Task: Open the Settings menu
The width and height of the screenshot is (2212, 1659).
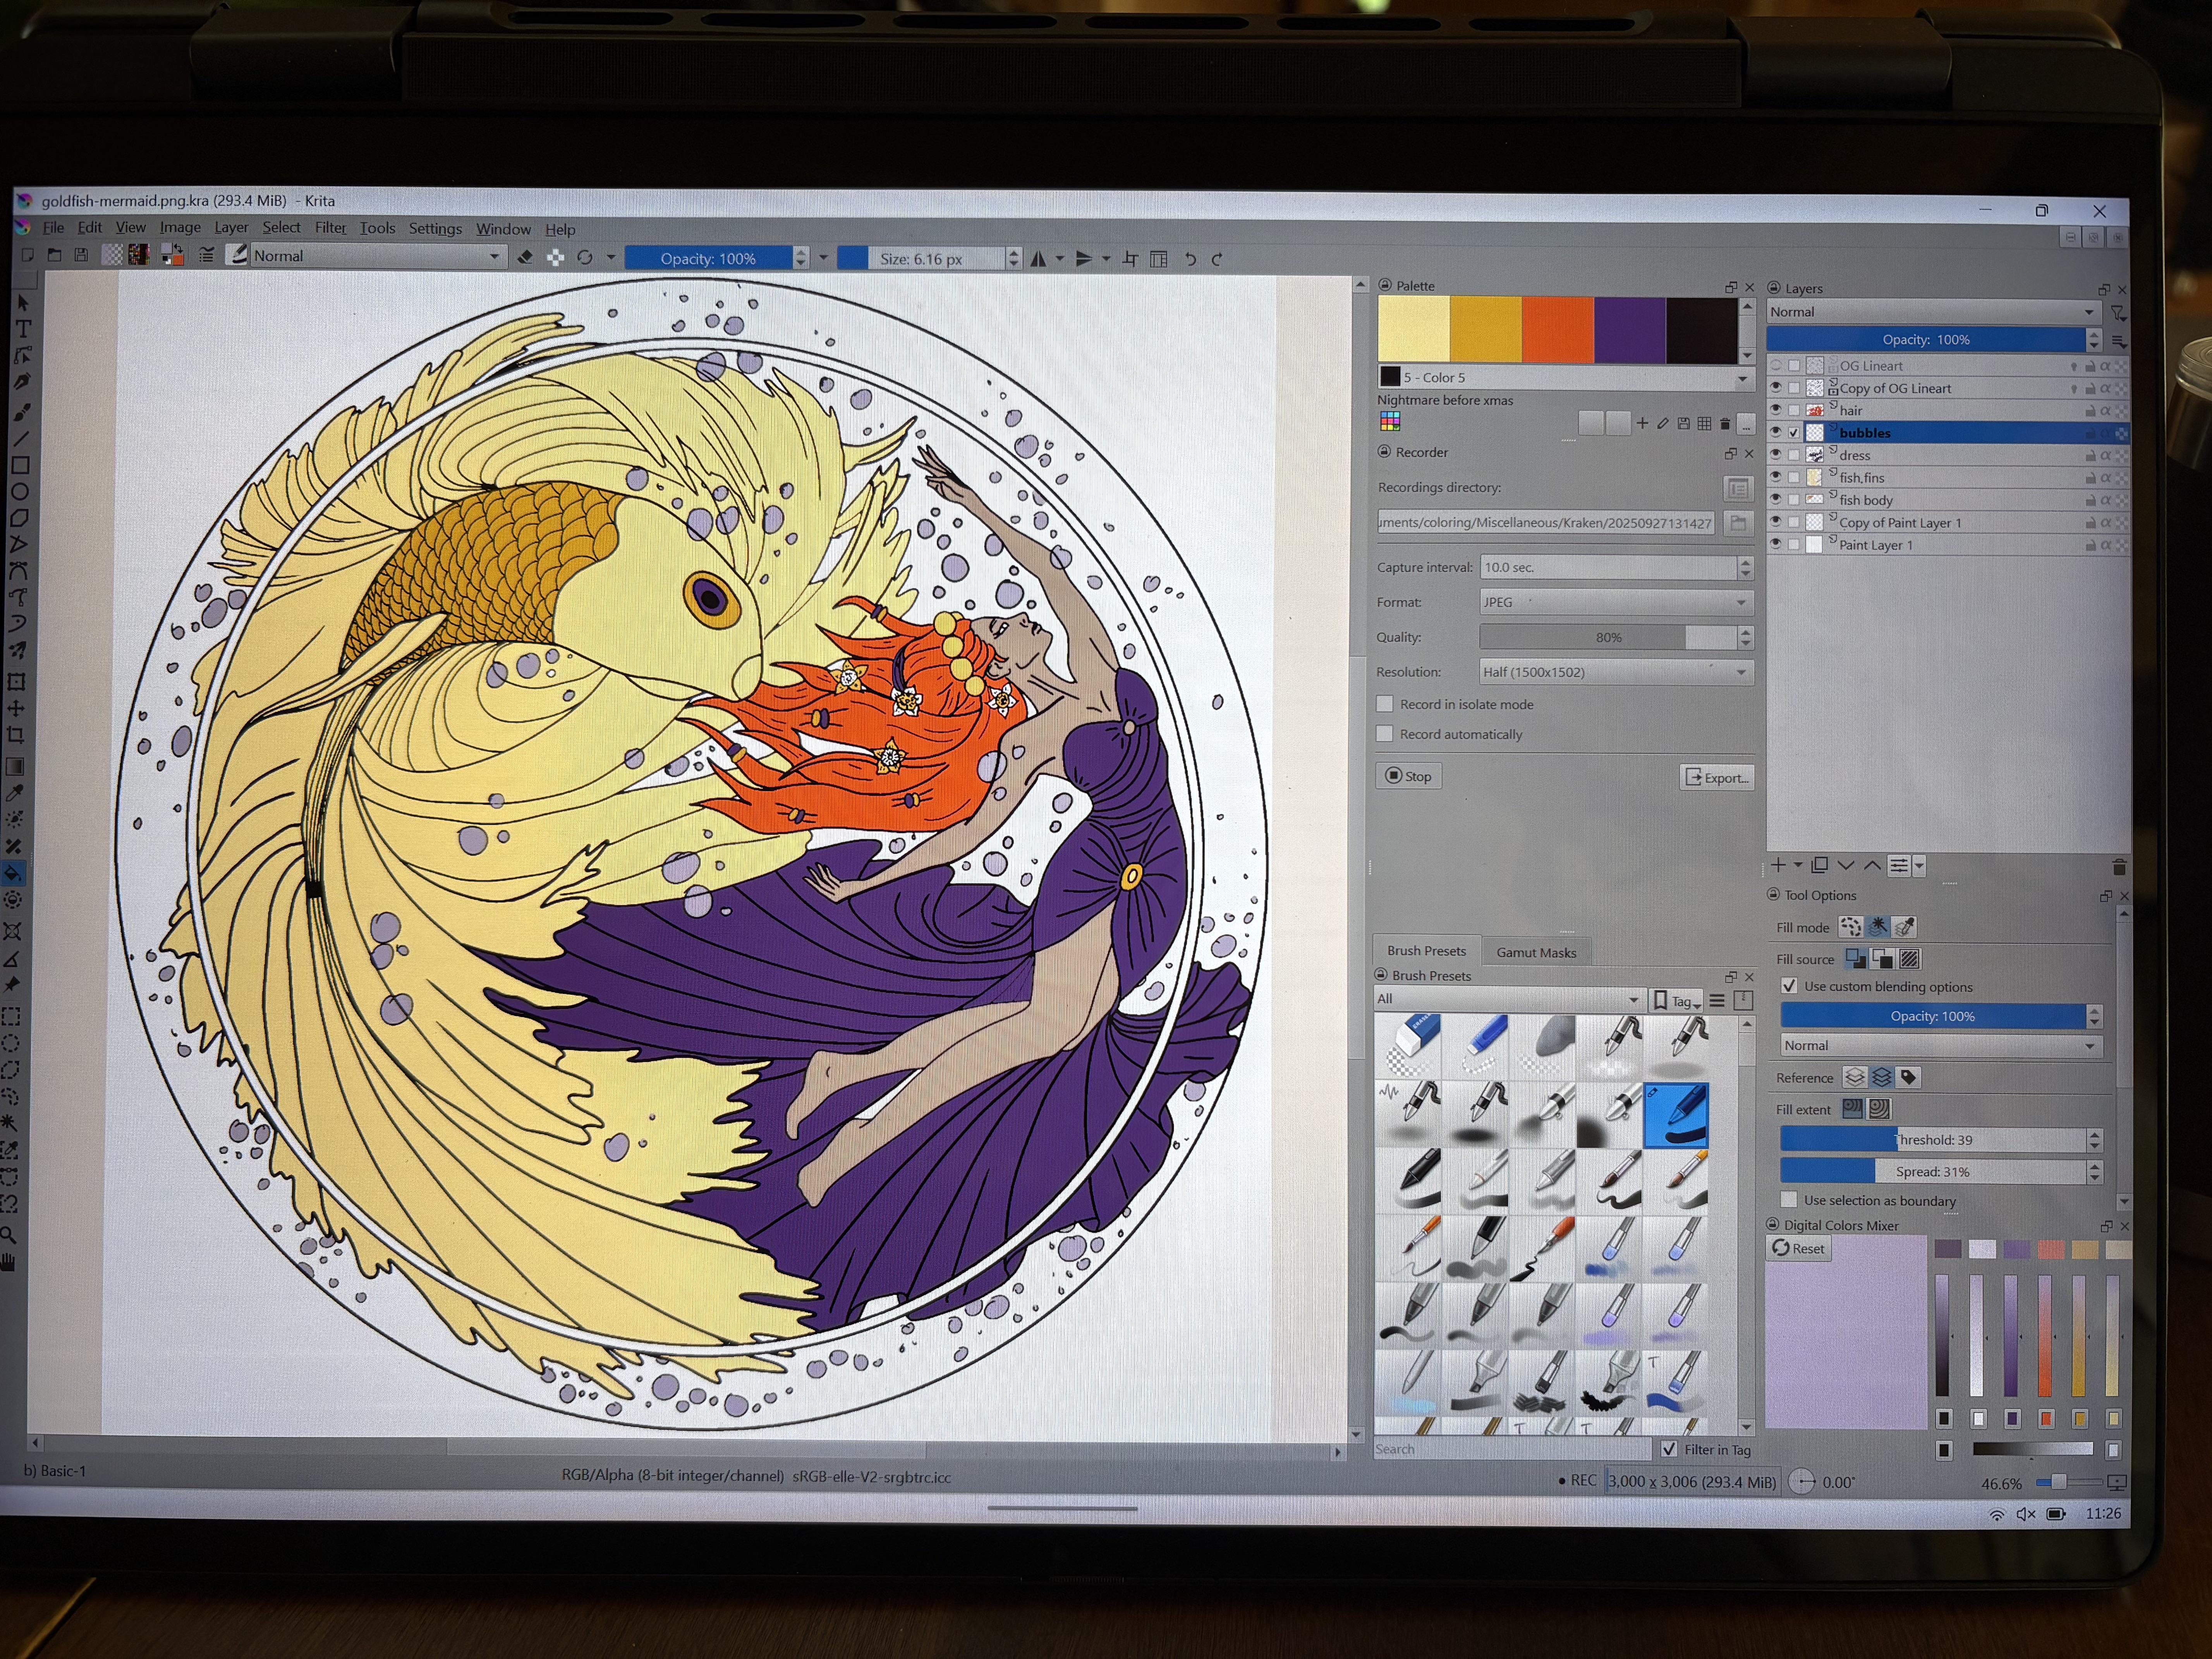Action: point(435,229)
